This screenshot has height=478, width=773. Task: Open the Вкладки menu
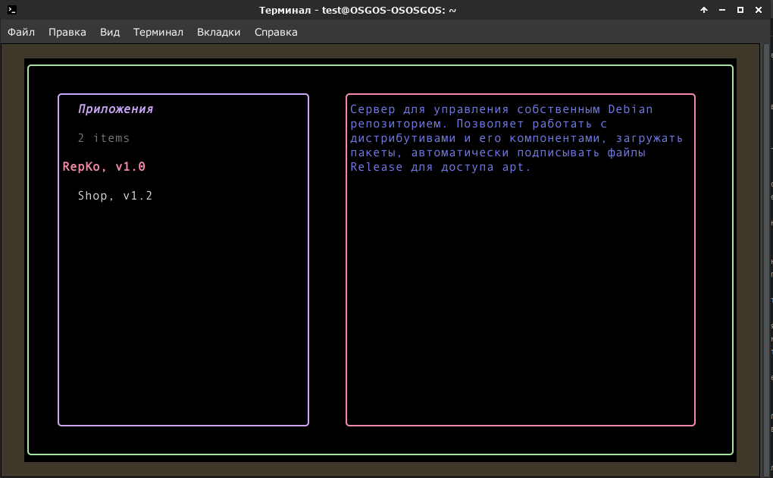point(218,32)
